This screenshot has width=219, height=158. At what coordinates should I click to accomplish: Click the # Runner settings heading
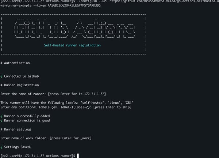(16, 129)
